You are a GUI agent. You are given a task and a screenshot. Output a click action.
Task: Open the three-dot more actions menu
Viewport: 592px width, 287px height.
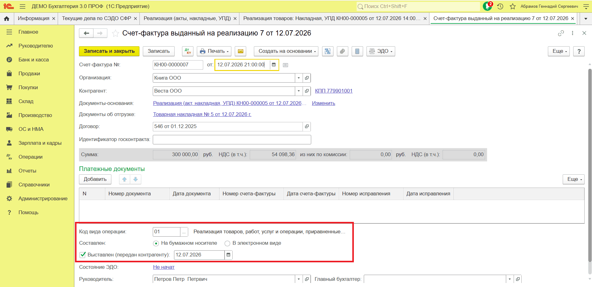(573, 33)
